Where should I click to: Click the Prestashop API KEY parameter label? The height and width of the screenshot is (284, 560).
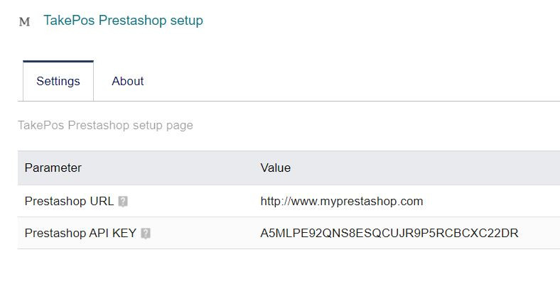click(80, 233)
